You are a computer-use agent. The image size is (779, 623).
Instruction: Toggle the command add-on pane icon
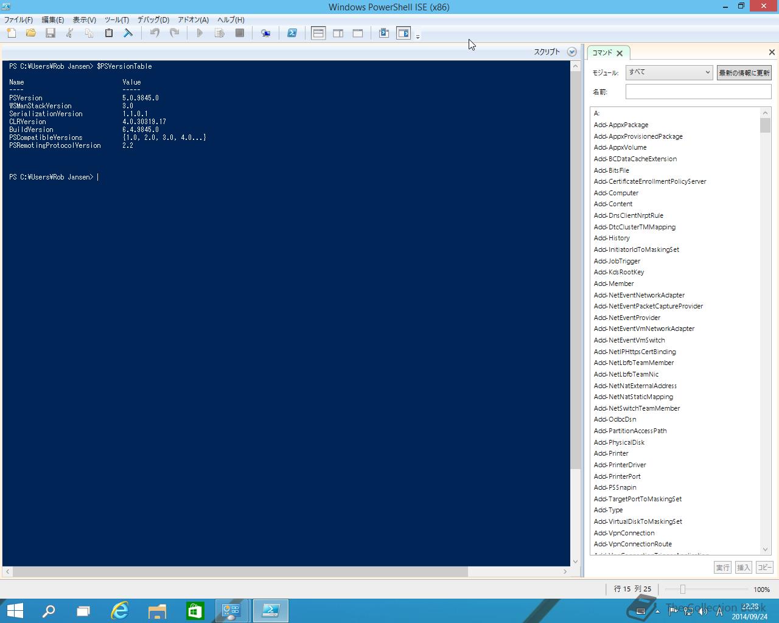[403, 33]
